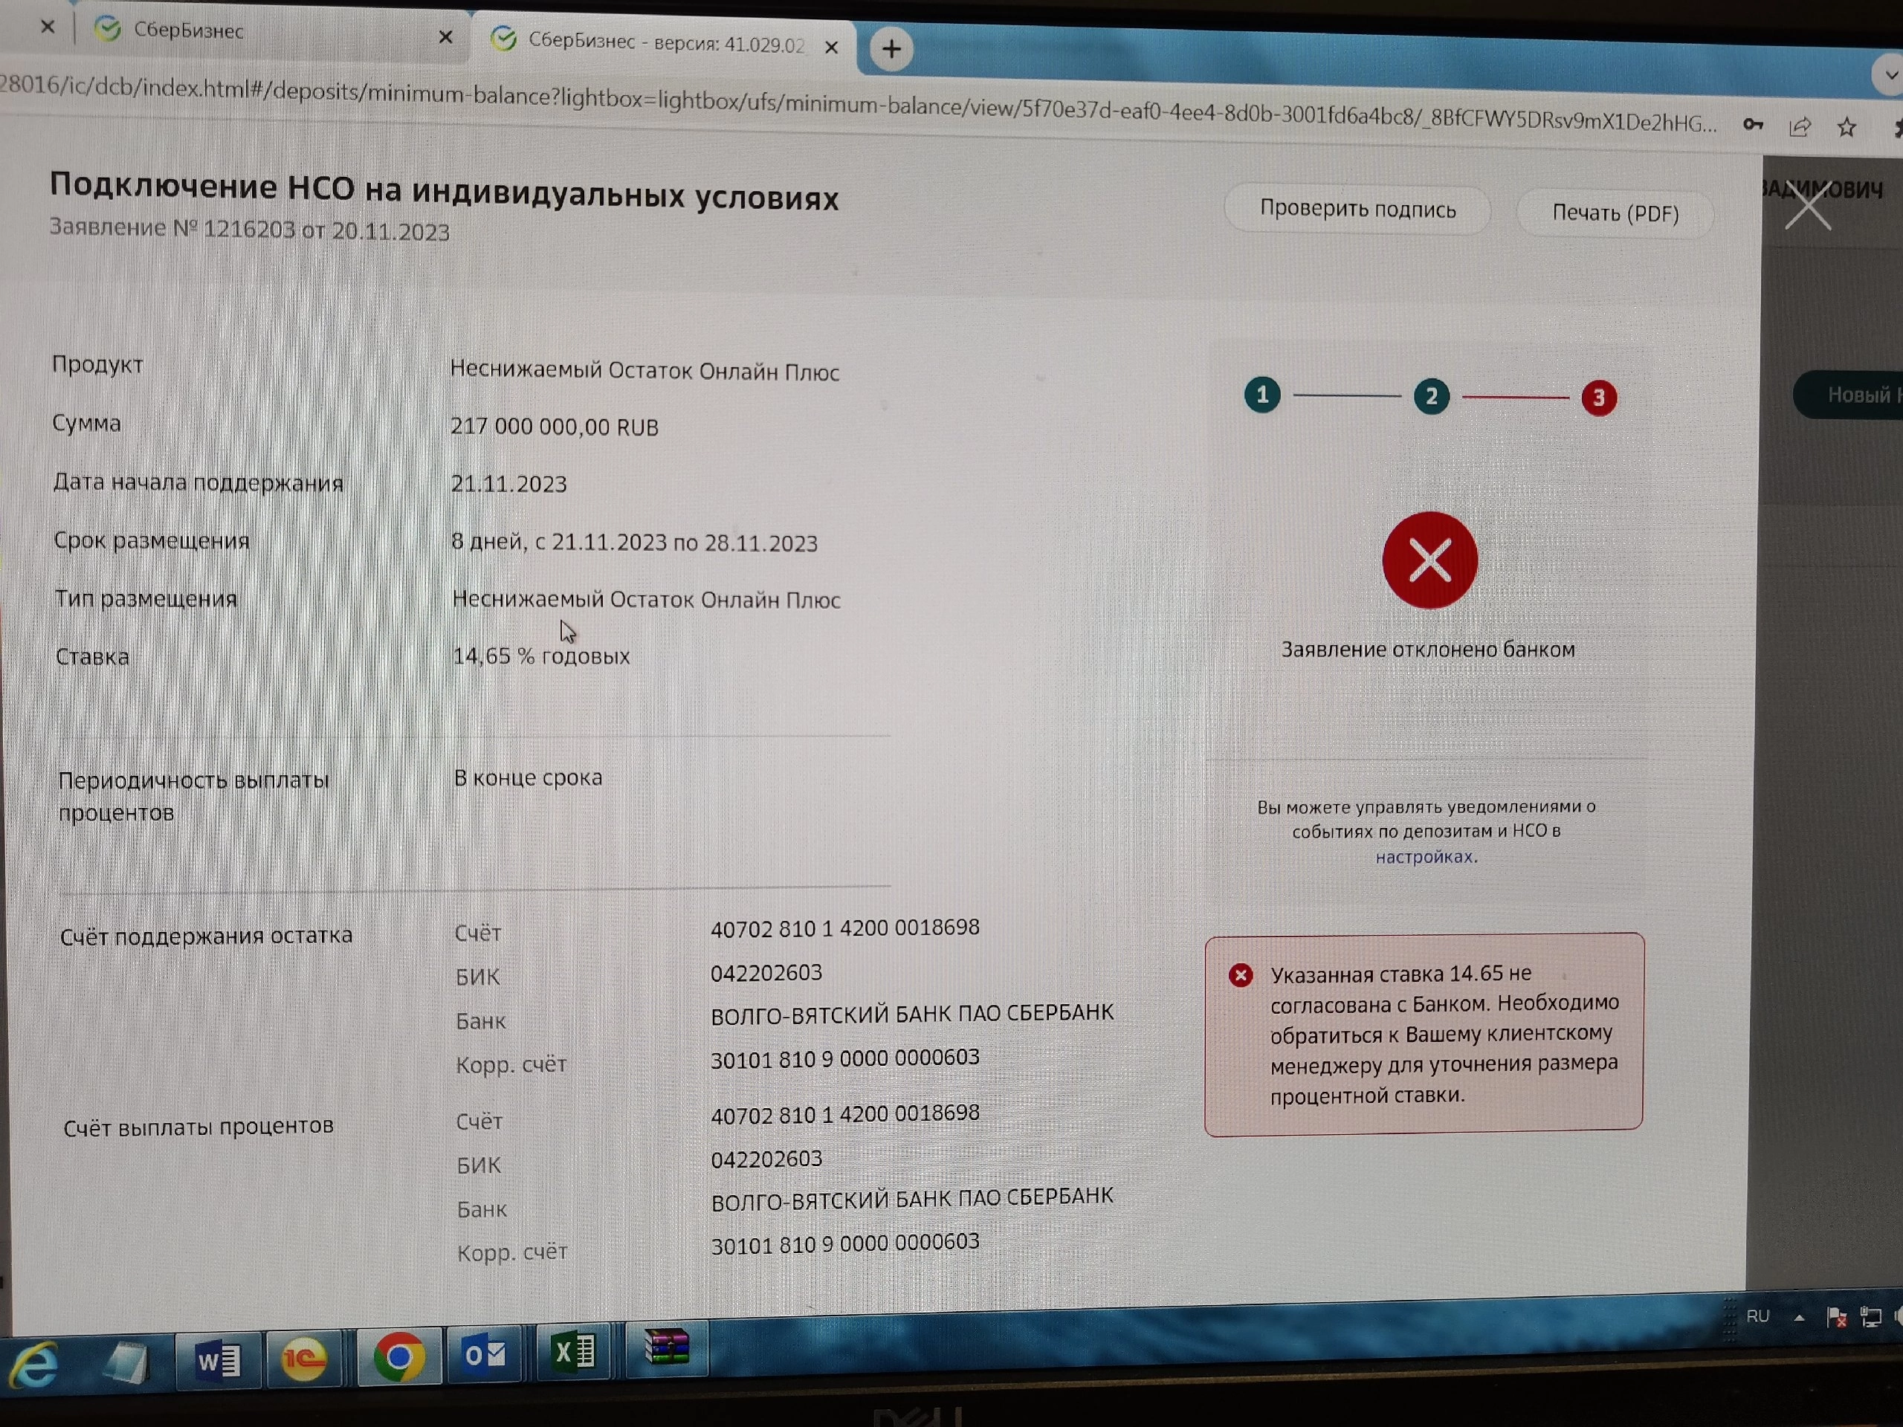Click Корр. счёт number under Счёт выплаты процентов
This screenshot has width=1903, height=1427.
[844, 1243]
